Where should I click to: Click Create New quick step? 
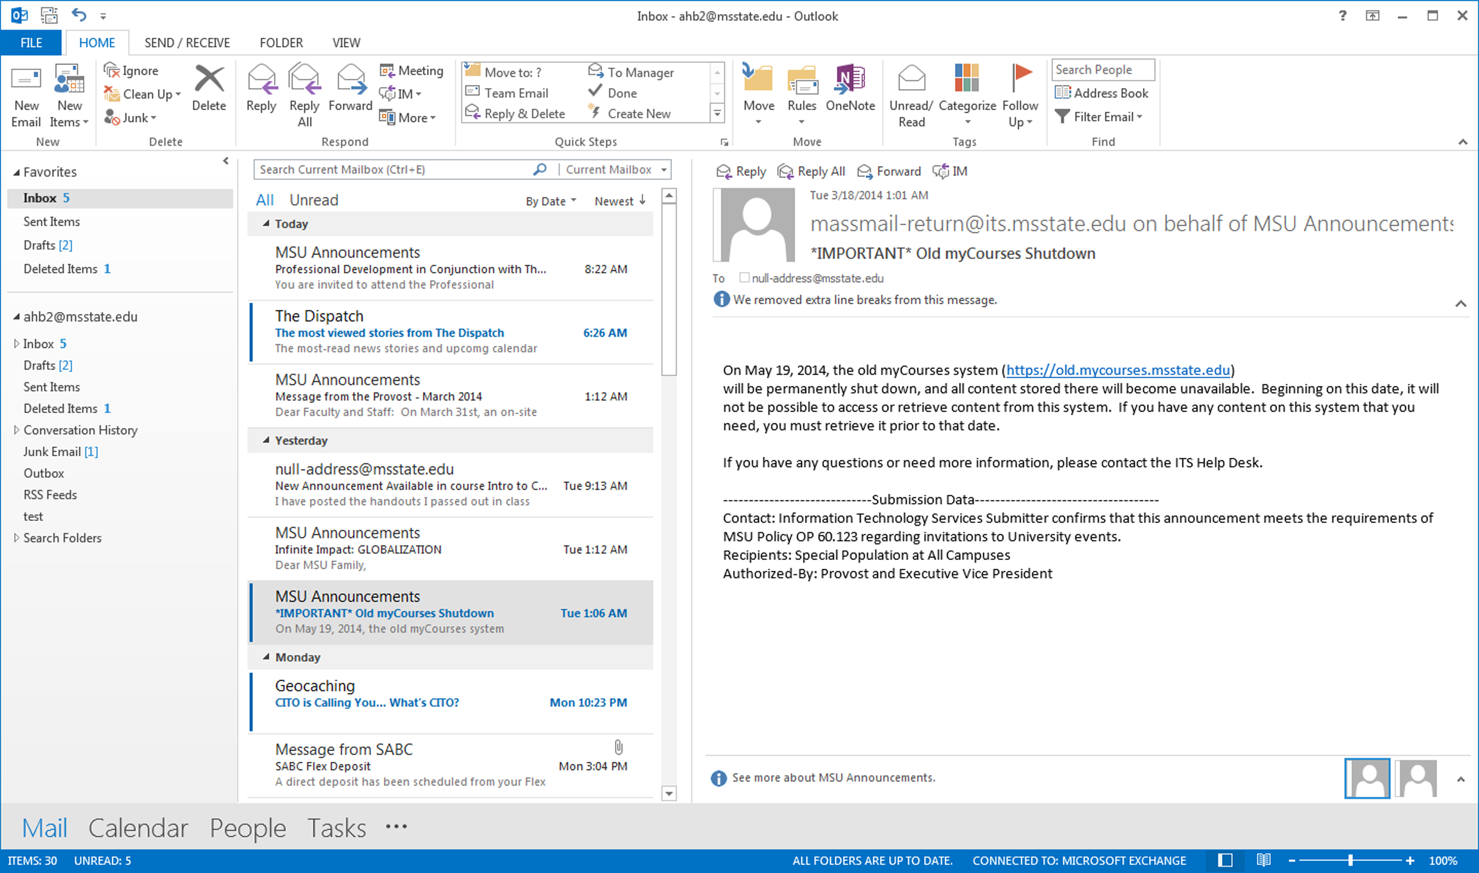630,114
